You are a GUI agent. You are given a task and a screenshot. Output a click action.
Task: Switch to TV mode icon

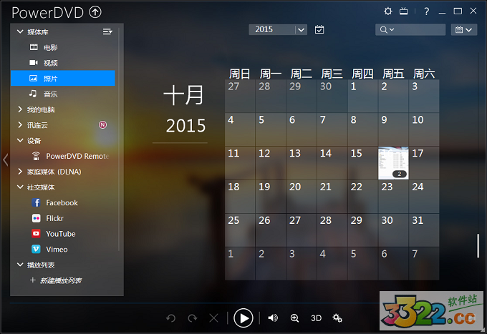[403, 11]
